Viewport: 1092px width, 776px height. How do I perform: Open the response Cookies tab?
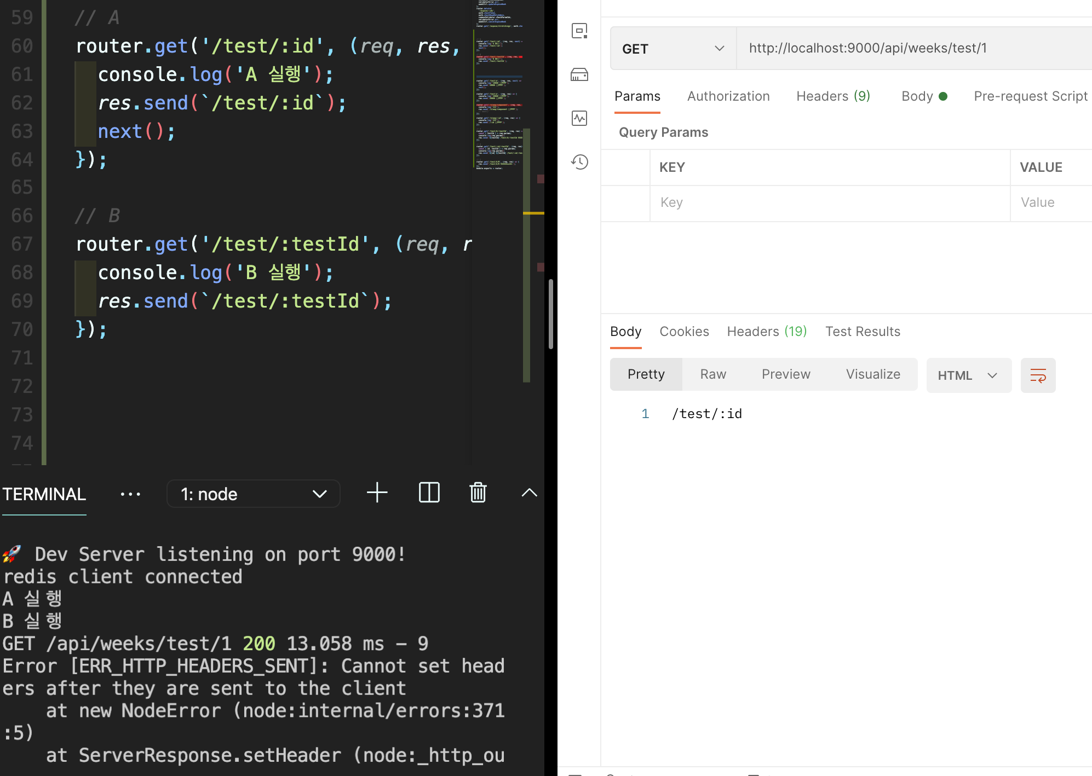coord(684,332)
